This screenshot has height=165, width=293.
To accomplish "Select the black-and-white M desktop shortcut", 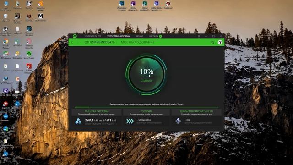I will click(40, 17).
